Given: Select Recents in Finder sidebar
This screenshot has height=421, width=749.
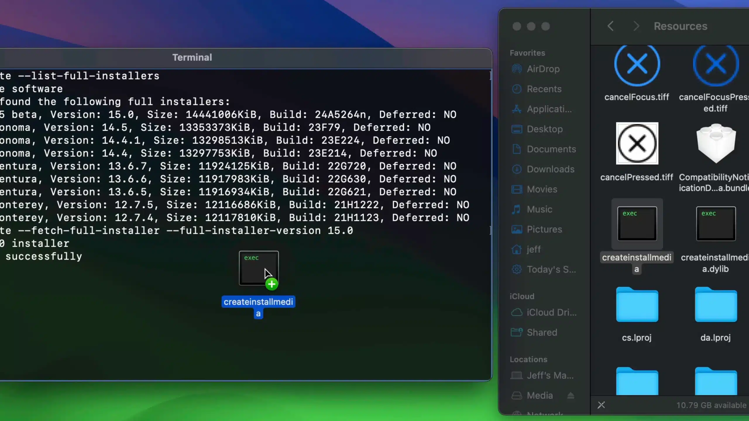Looking at the screenshot, I should click(544, 89).
